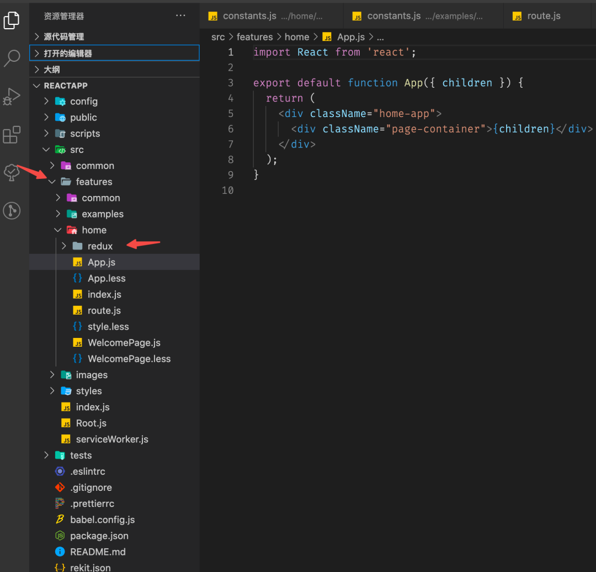This screenshot has width=596, height=572.
Task: Open the Extensions view icon
Action: point(12,135)
